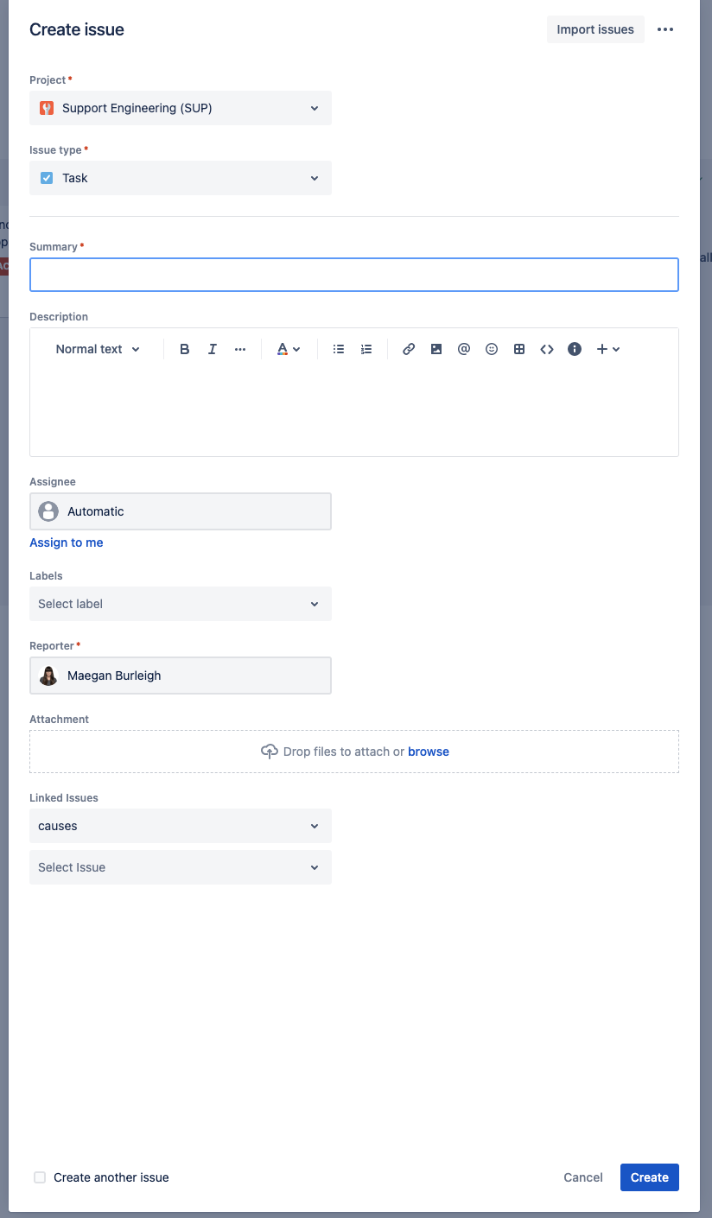Click the browse link for attachments
This screenshot has width=712, height=1218.
pyautogui.click(x=429, y=752)
